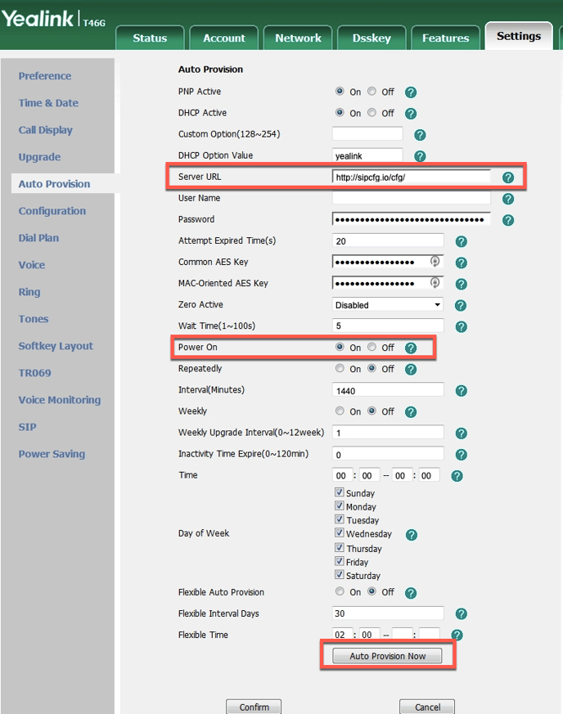Set Repeatedly to On
Viewport: 563px width, 714px height.
[340, 369]
